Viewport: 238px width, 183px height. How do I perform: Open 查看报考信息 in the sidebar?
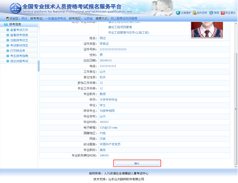(19, 35)
